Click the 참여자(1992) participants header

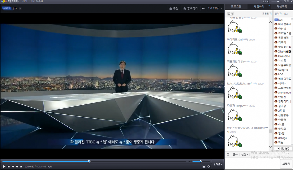coord(281,14)
